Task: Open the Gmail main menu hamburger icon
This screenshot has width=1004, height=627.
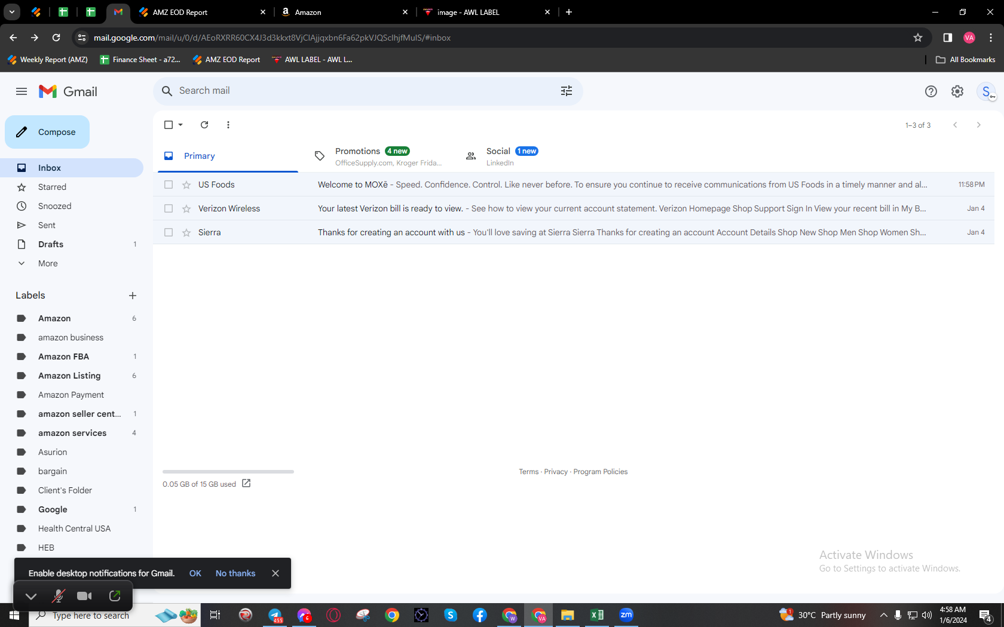Action: pos(22,91)
